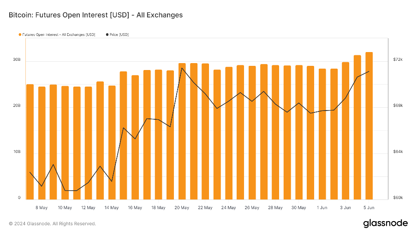Click the $60k right axis label
417x234 pixels.
[x=398, y=198]
